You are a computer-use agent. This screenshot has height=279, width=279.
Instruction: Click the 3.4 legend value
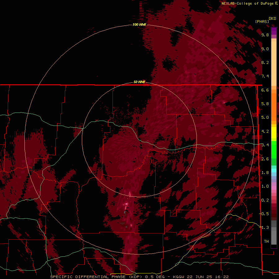[265, 145]
